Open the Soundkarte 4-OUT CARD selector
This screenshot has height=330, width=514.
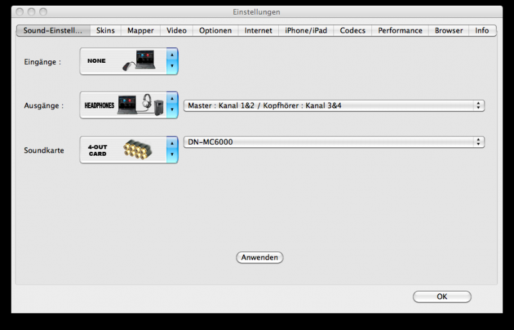tap(129, 150)
